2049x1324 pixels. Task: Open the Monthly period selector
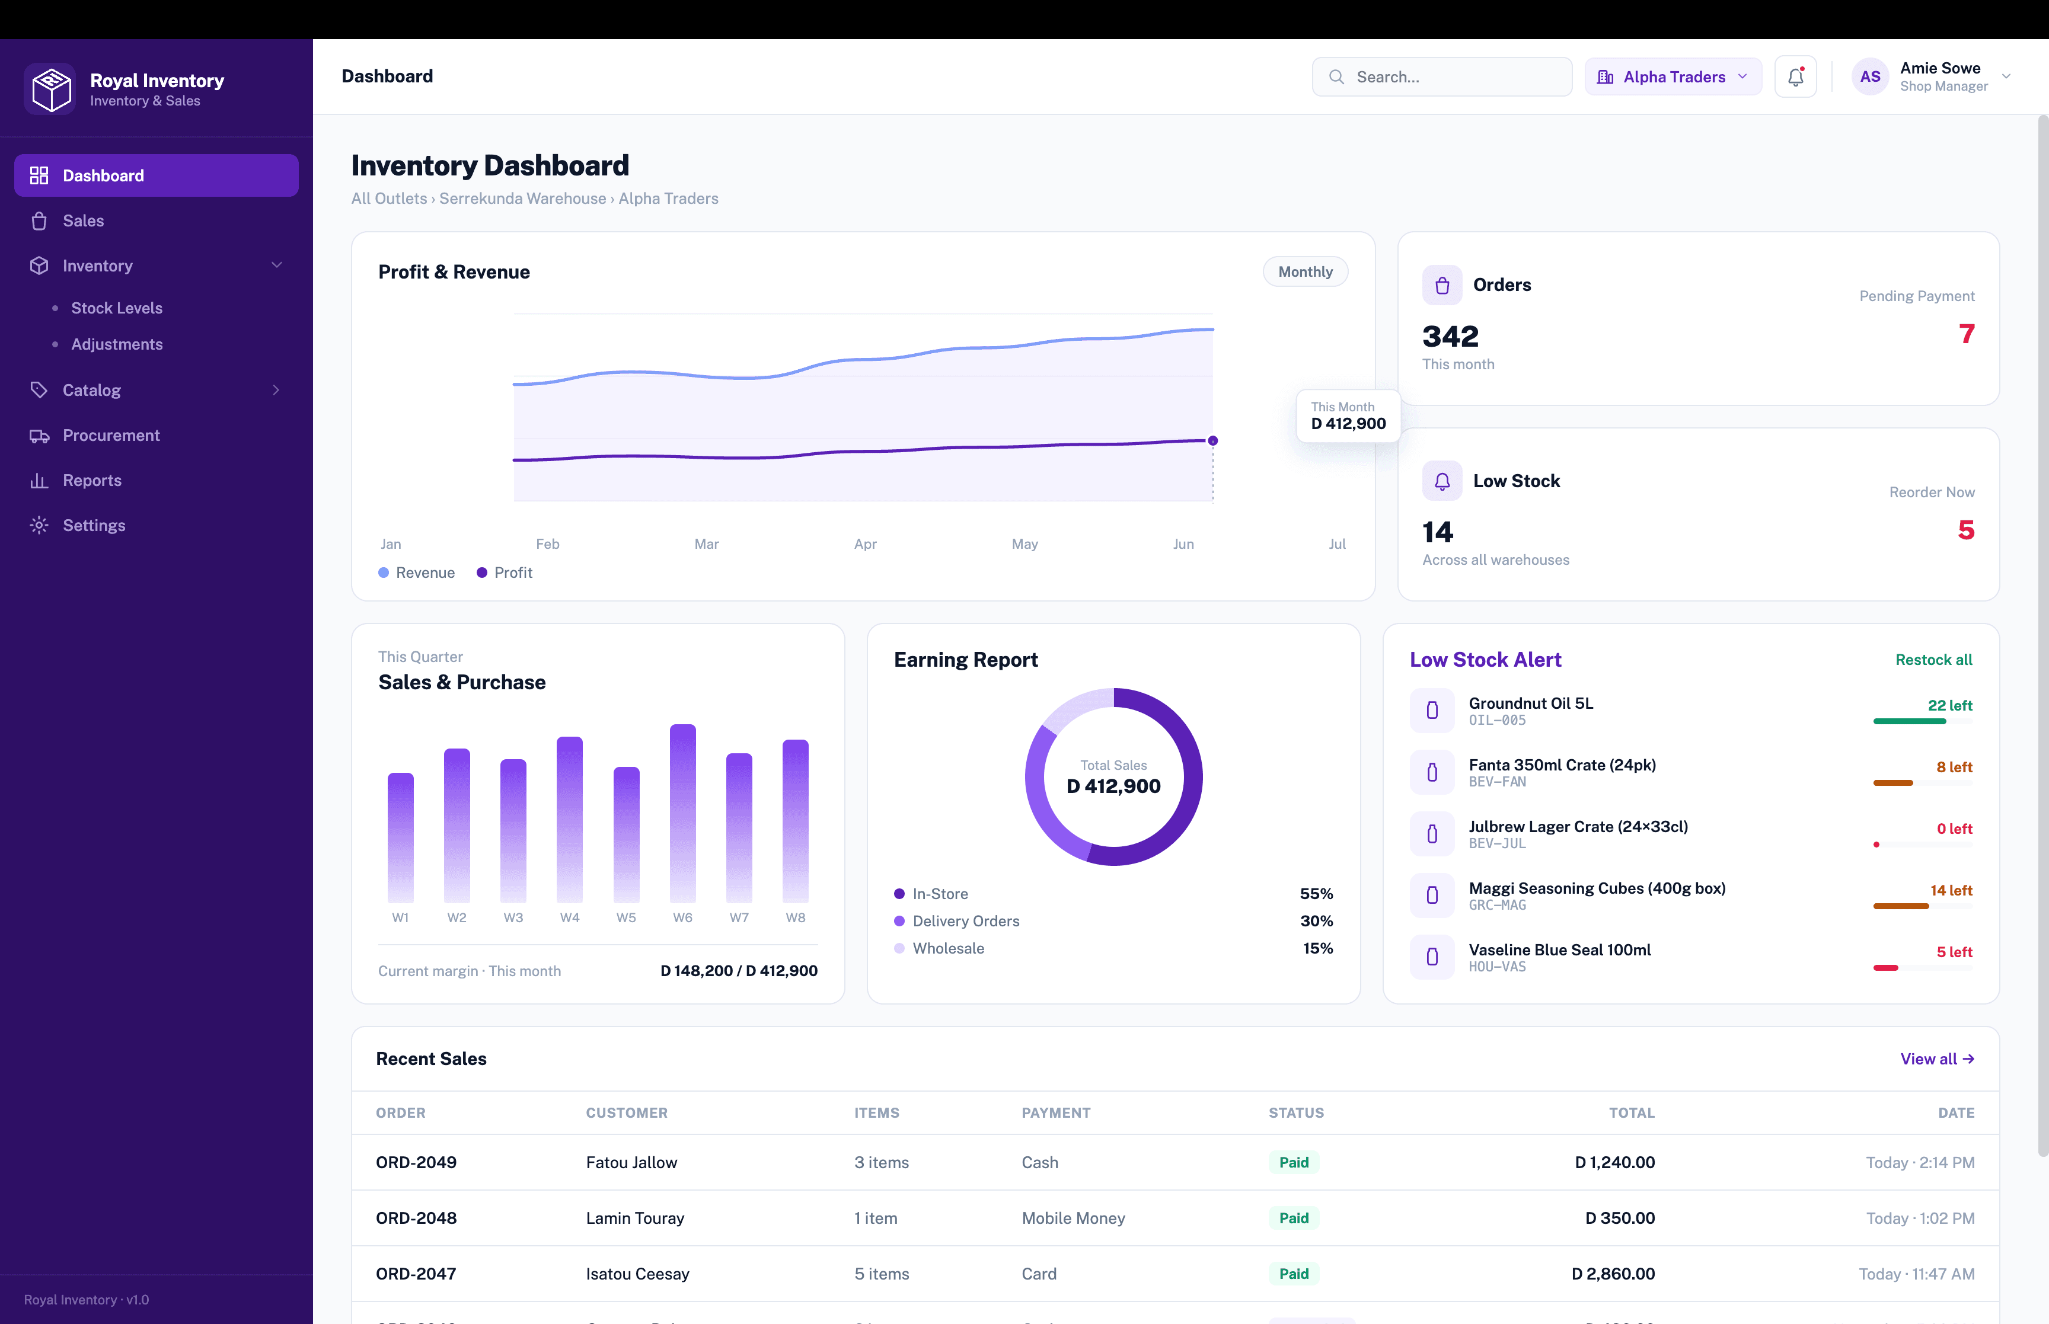coord(1304,271)
